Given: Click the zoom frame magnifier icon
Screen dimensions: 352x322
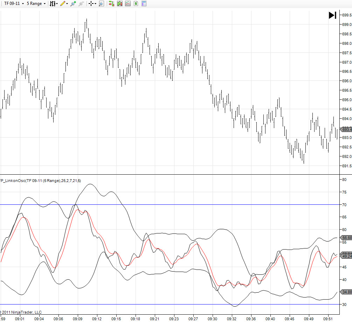Looking at the screenshot, I should point(102,3).
